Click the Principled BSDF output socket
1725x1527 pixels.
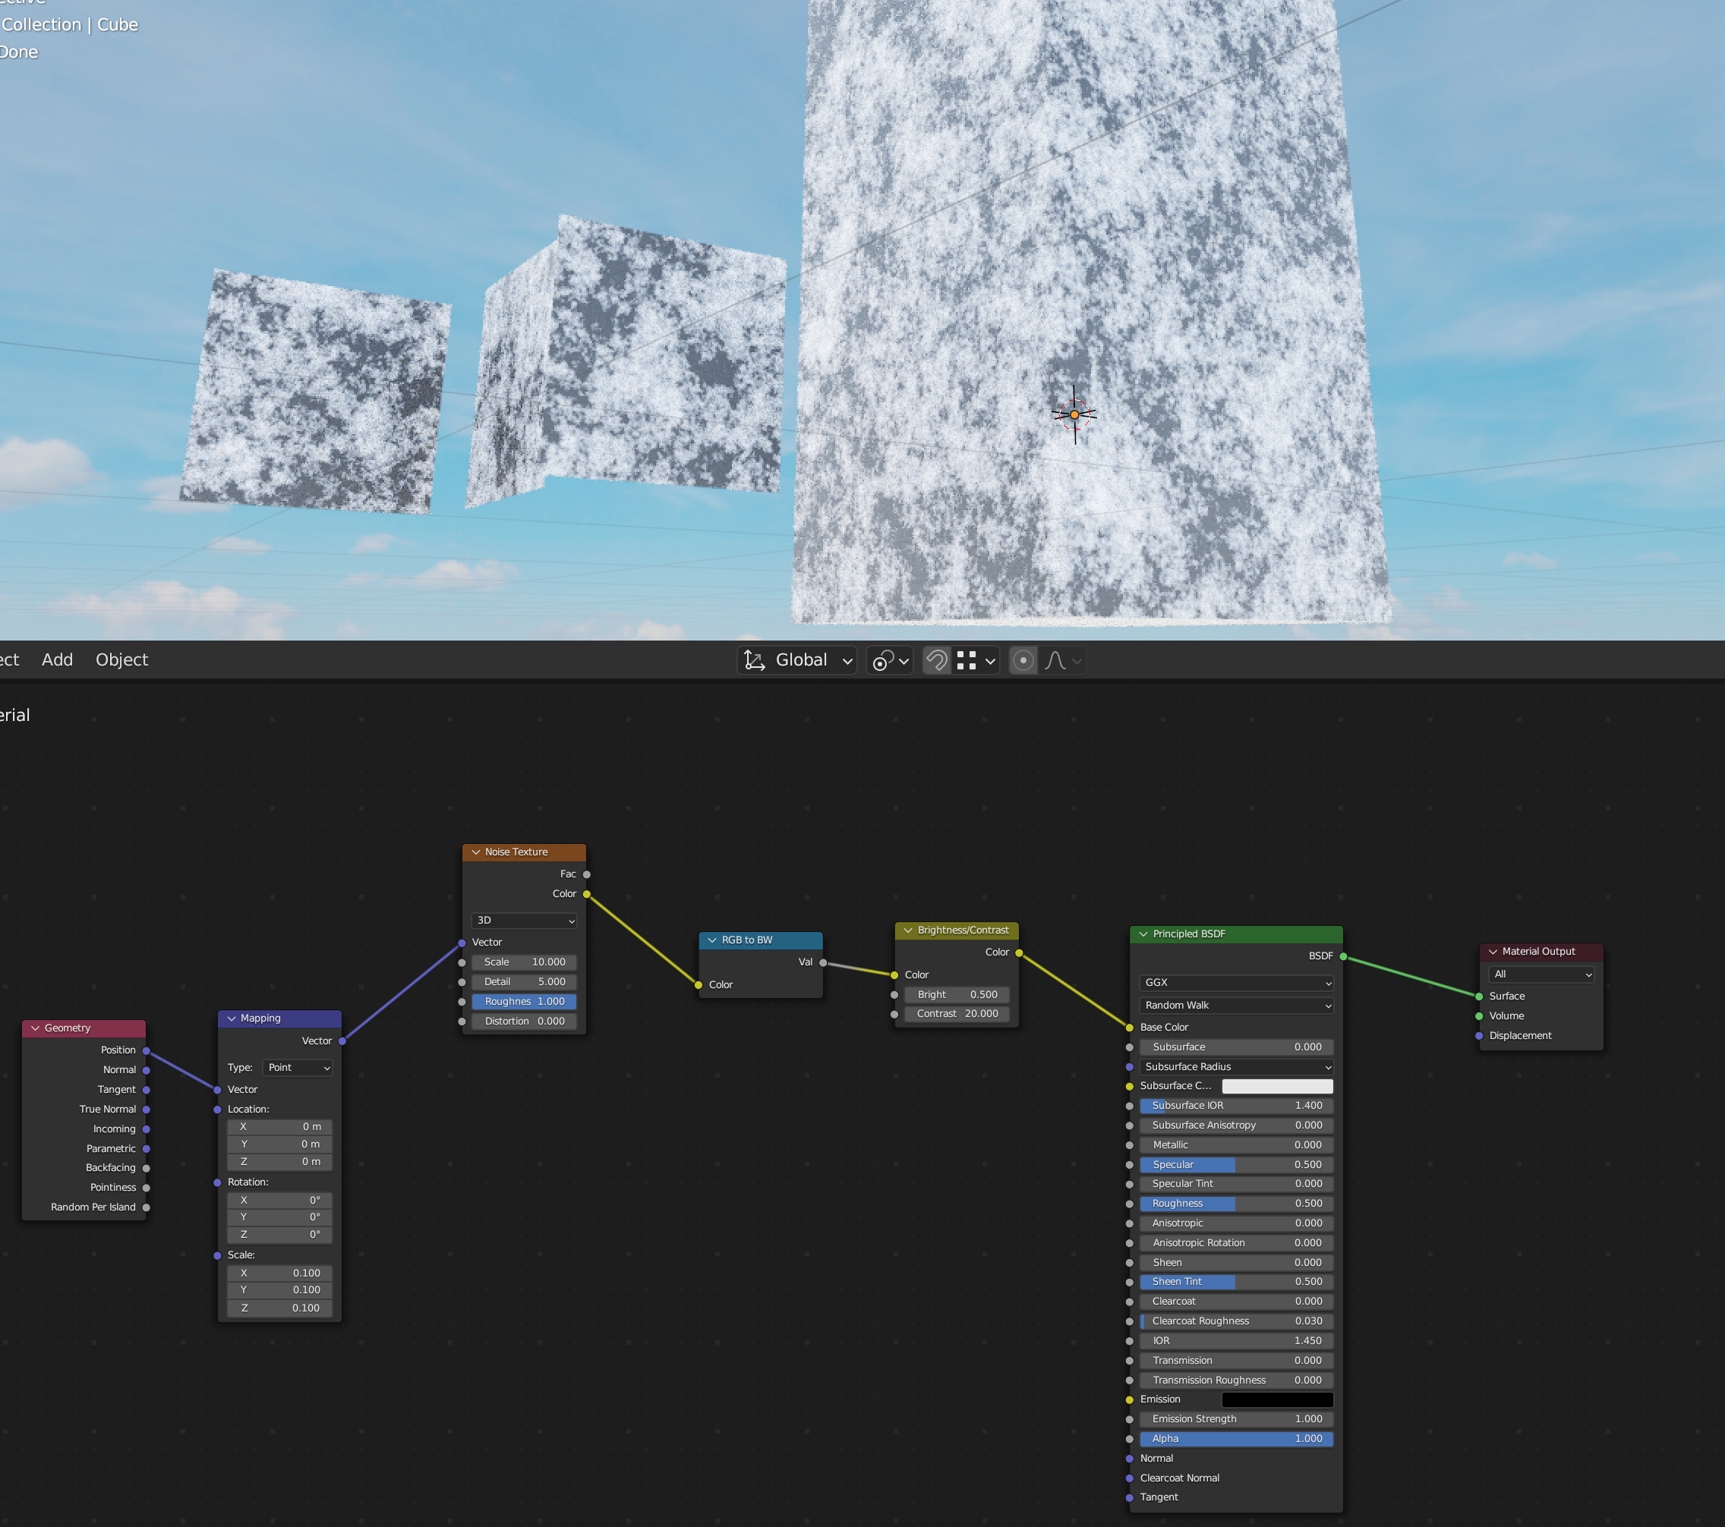pyautogui.click(x=1342, y=957)
